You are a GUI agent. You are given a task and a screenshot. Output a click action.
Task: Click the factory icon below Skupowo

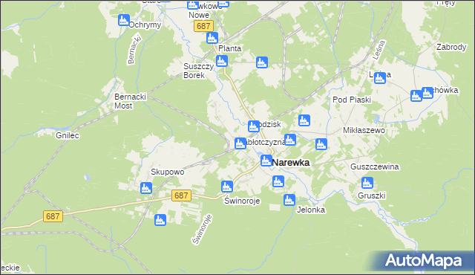(x=146, y=188)
